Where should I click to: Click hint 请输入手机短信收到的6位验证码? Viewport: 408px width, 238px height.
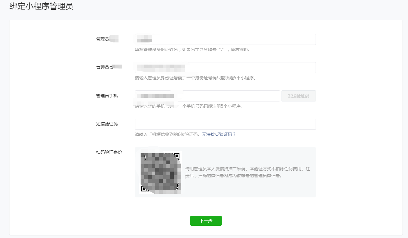pyautogui.click(x=167, y=134)
